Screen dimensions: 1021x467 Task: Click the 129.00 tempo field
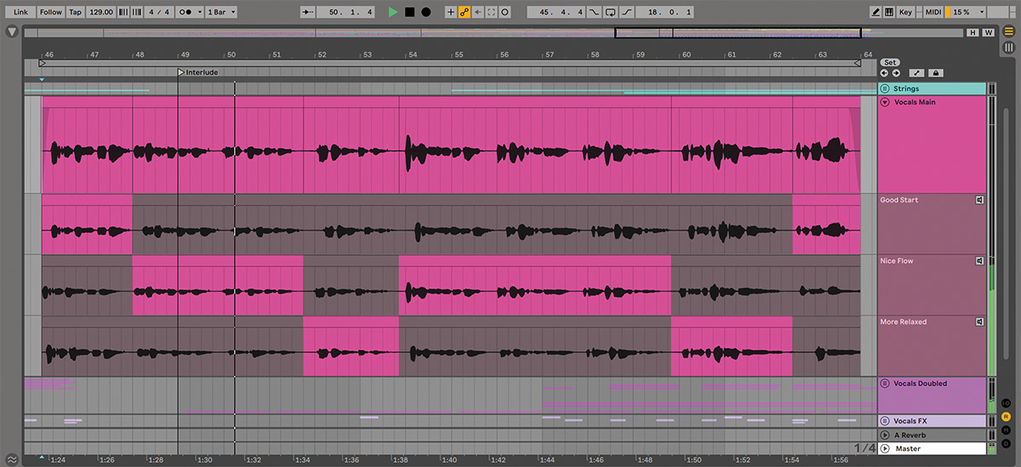tap(102, 12)
